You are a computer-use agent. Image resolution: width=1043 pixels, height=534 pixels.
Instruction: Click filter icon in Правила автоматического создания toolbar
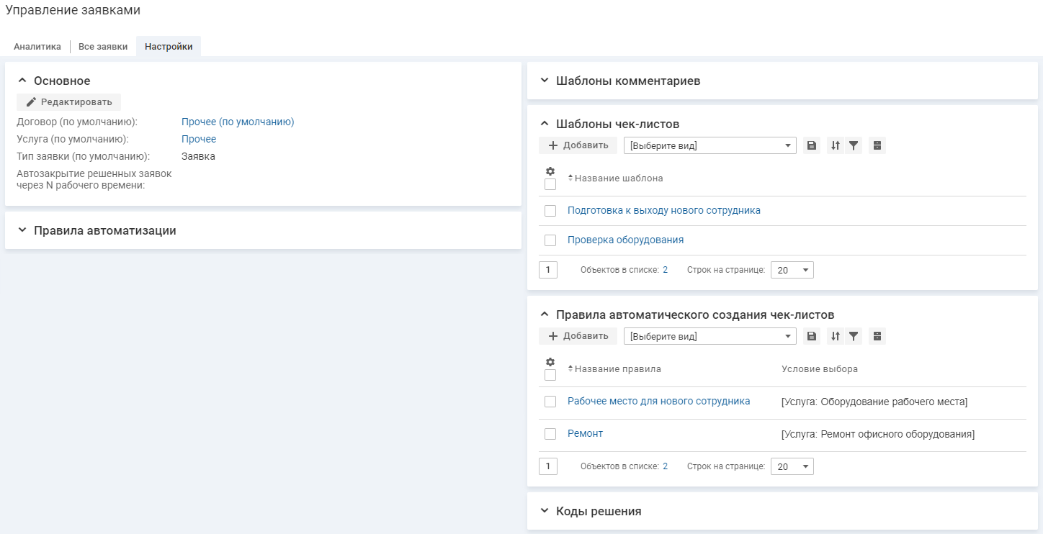(854, 336)
